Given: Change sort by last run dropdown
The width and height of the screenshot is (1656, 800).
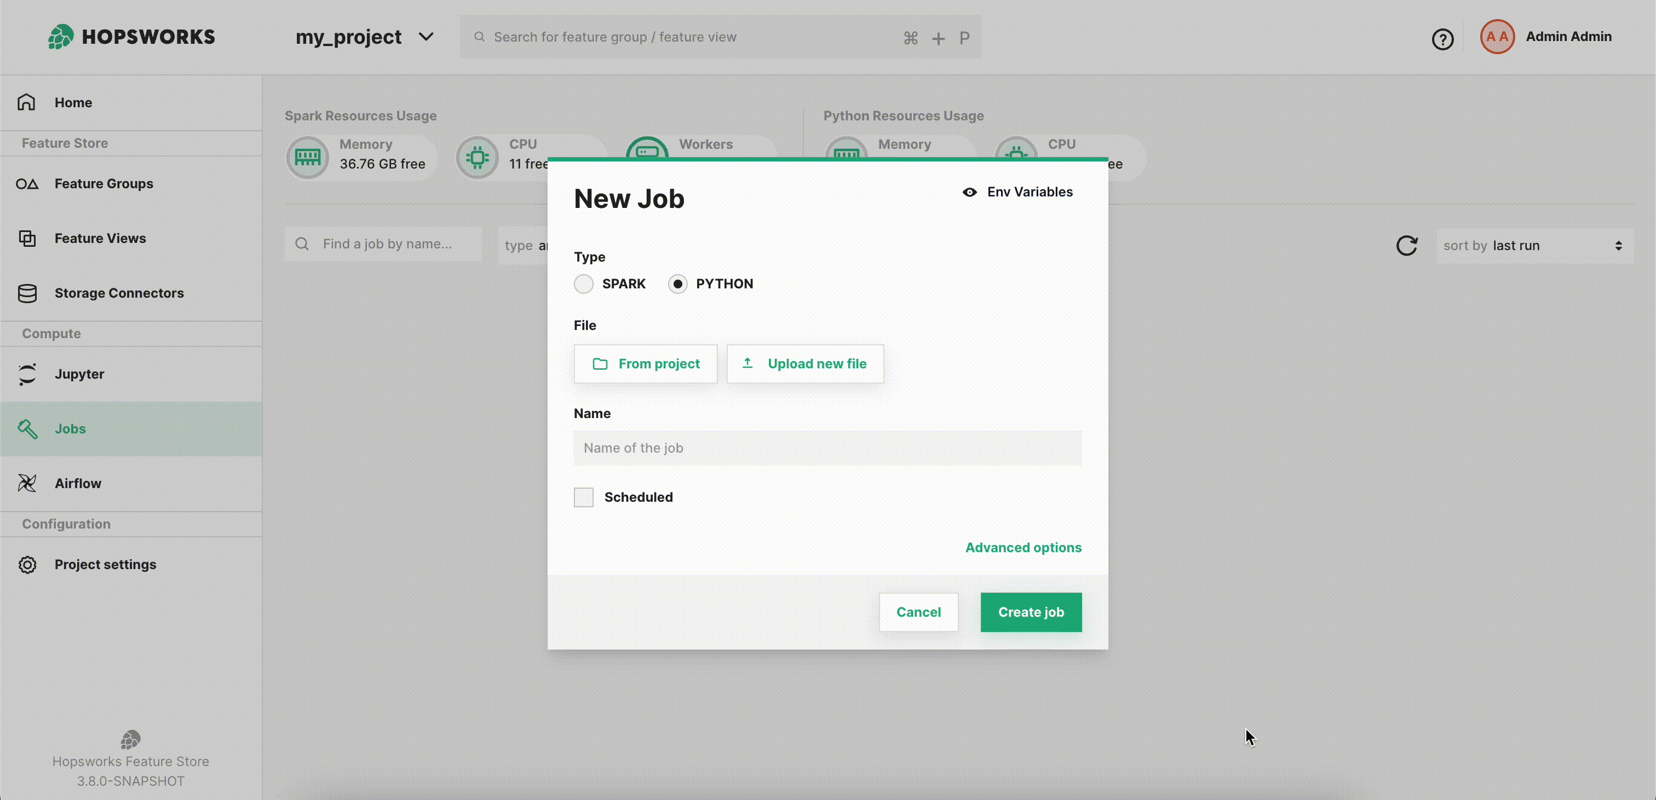Looking at the screenshot, I should [1537, 245].
